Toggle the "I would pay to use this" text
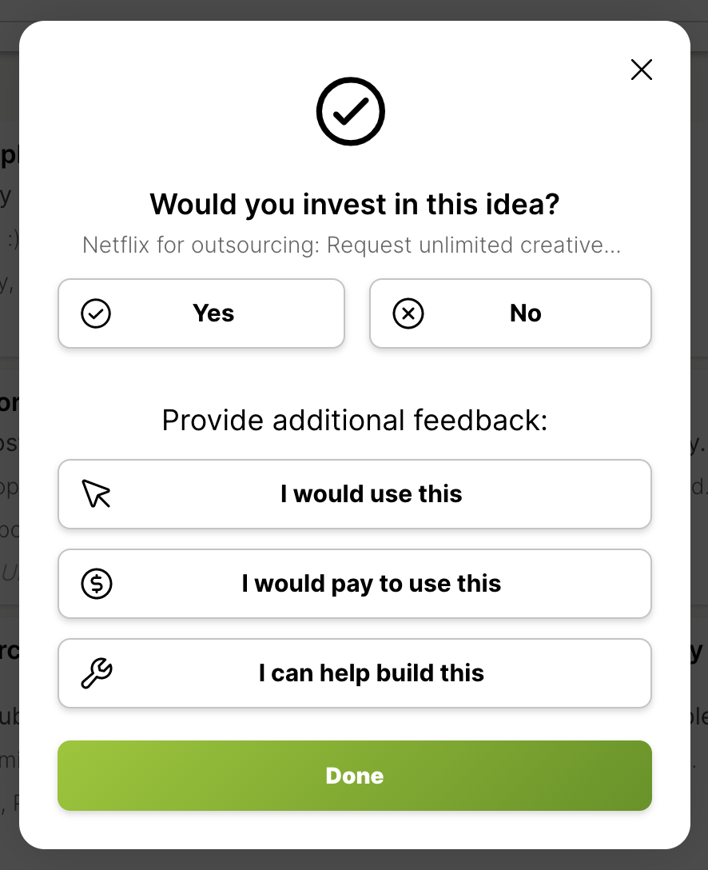This screenshot has width=708, height=870. 372,584
